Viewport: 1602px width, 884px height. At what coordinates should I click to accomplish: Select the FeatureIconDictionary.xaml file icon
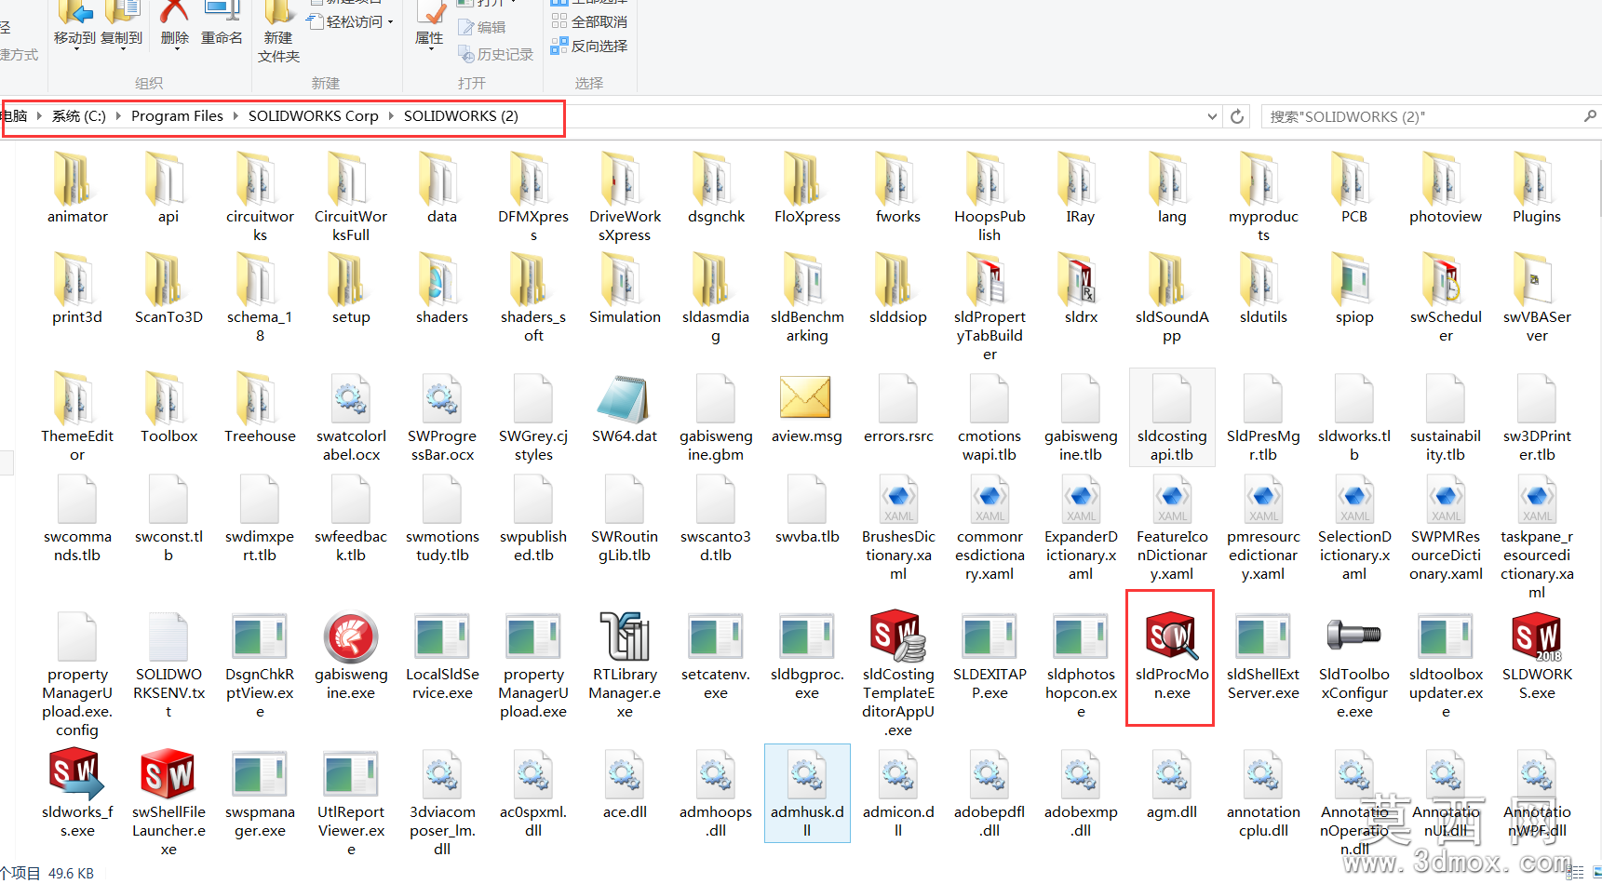pos(1171,500)
